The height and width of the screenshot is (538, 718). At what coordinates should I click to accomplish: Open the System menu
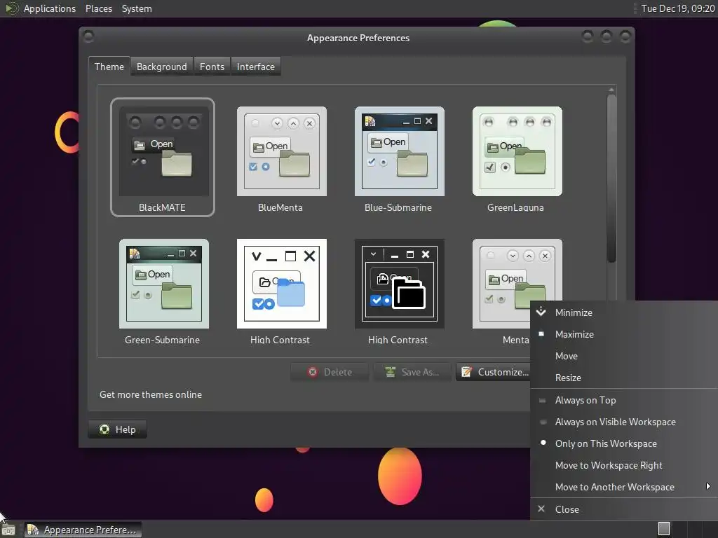coord(137,8)
